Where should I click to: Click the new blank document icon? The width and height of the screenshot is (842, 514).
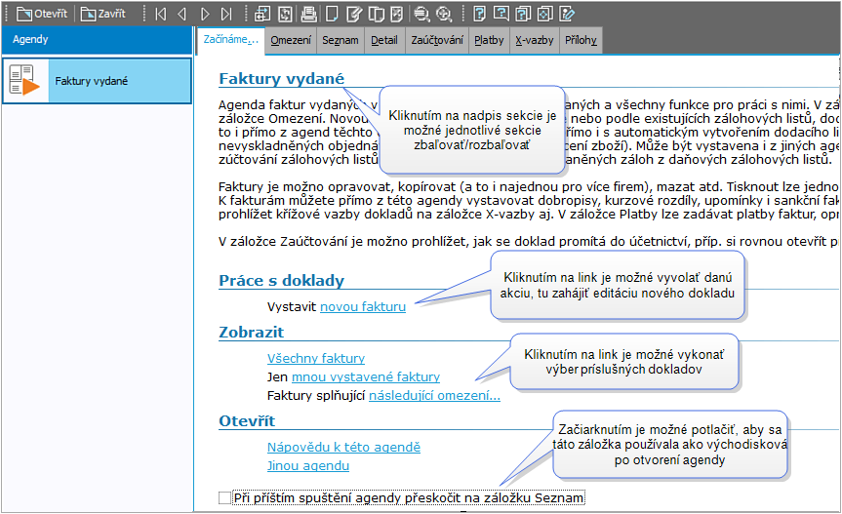point(332,14)
